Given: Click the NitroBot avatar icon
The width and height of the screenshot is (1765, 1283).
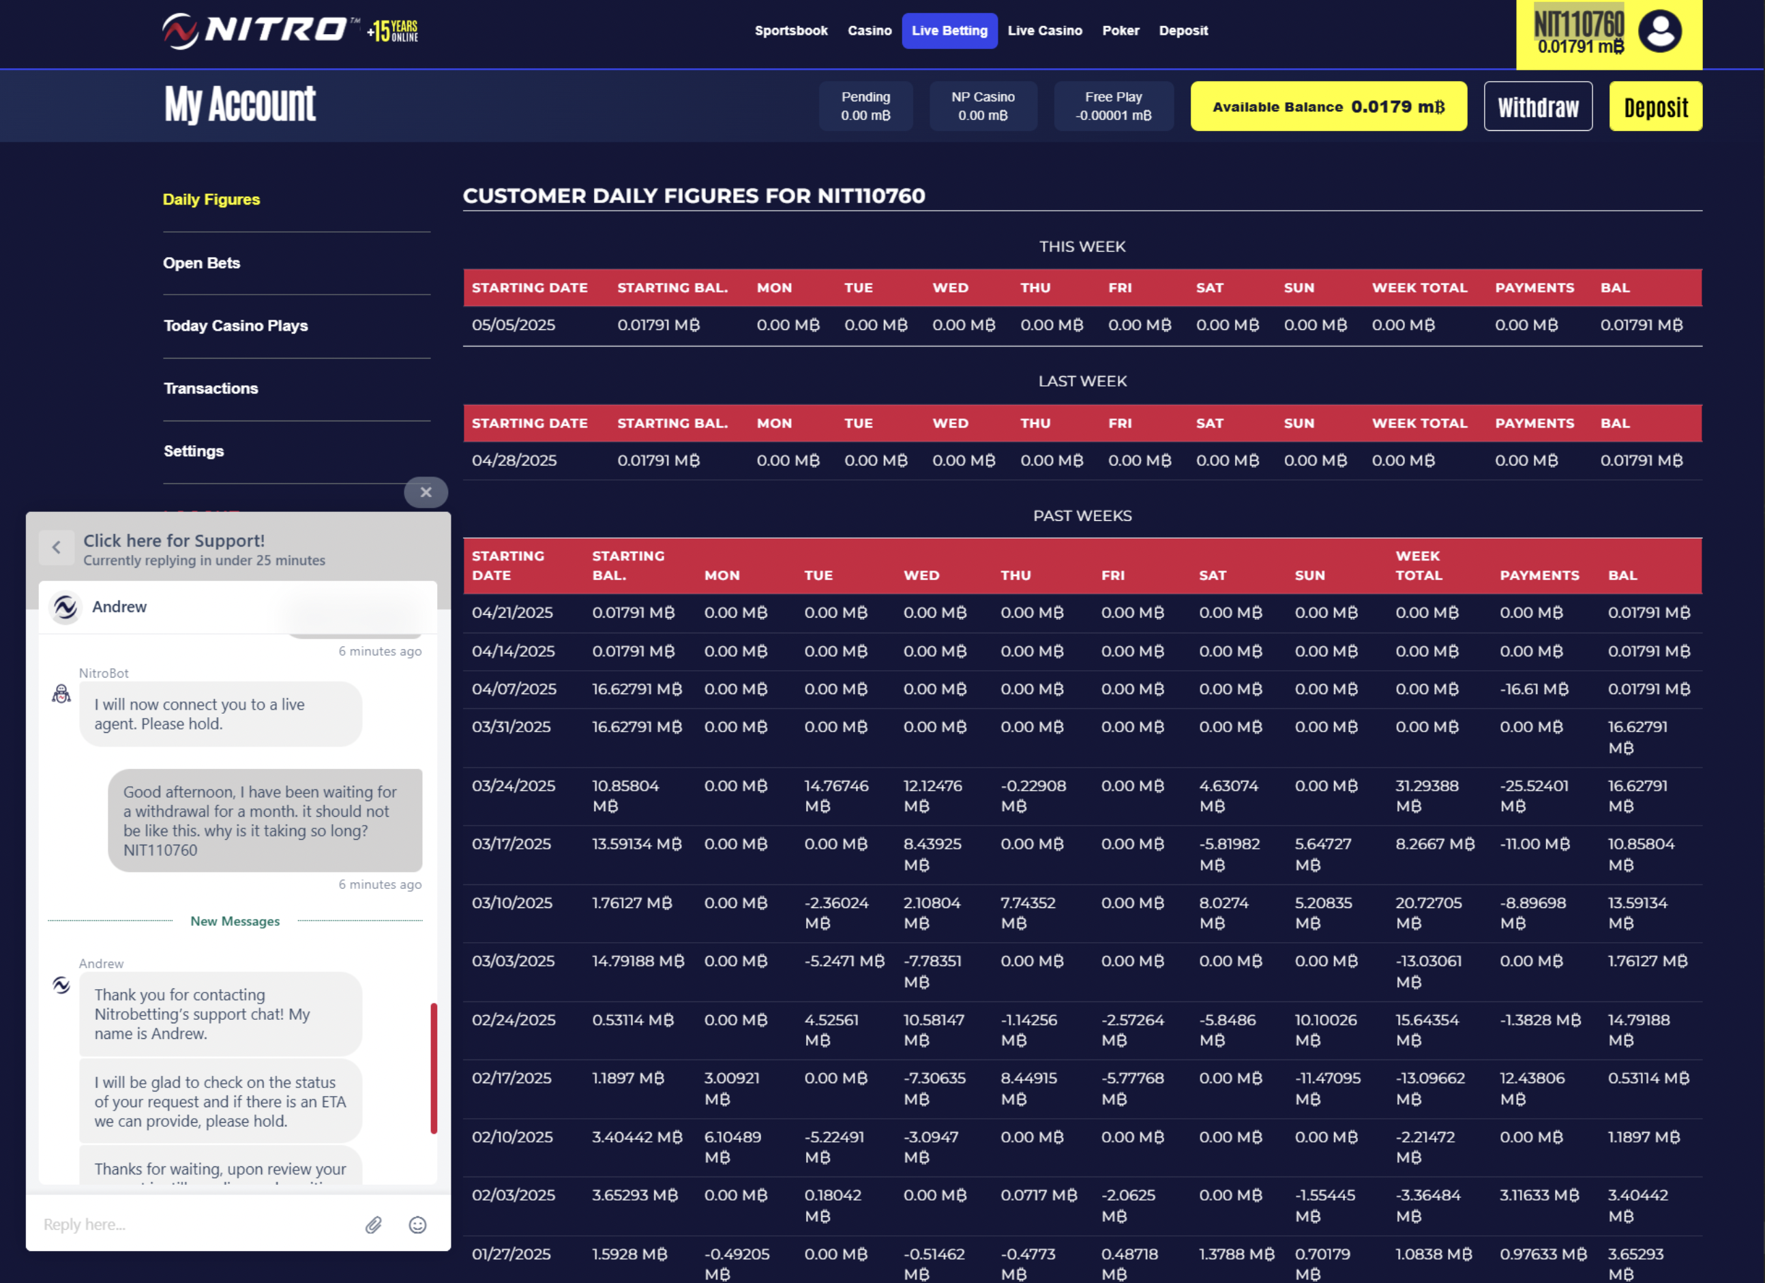Looking at the screenshot, I should click(61, 693).
